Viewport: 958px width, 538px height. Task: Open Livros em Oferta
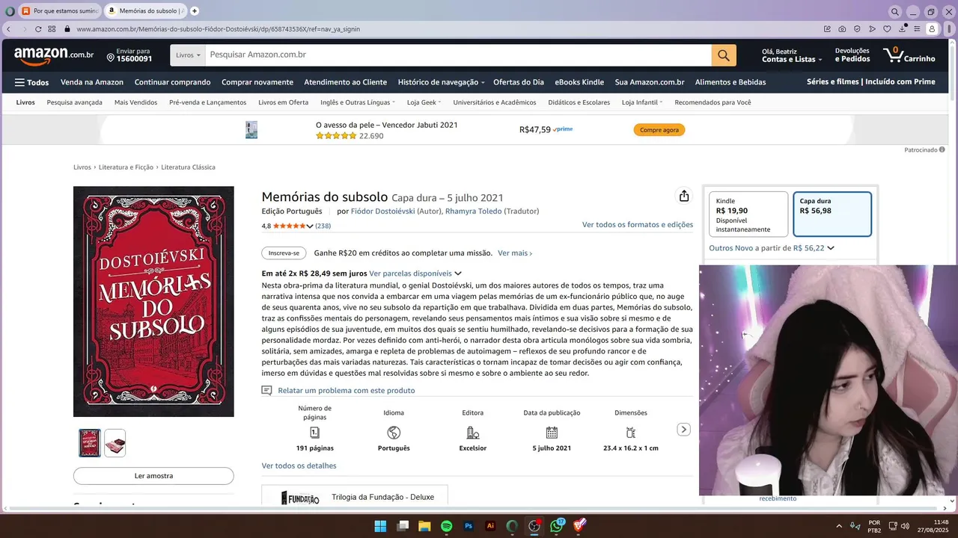point(283,102)
